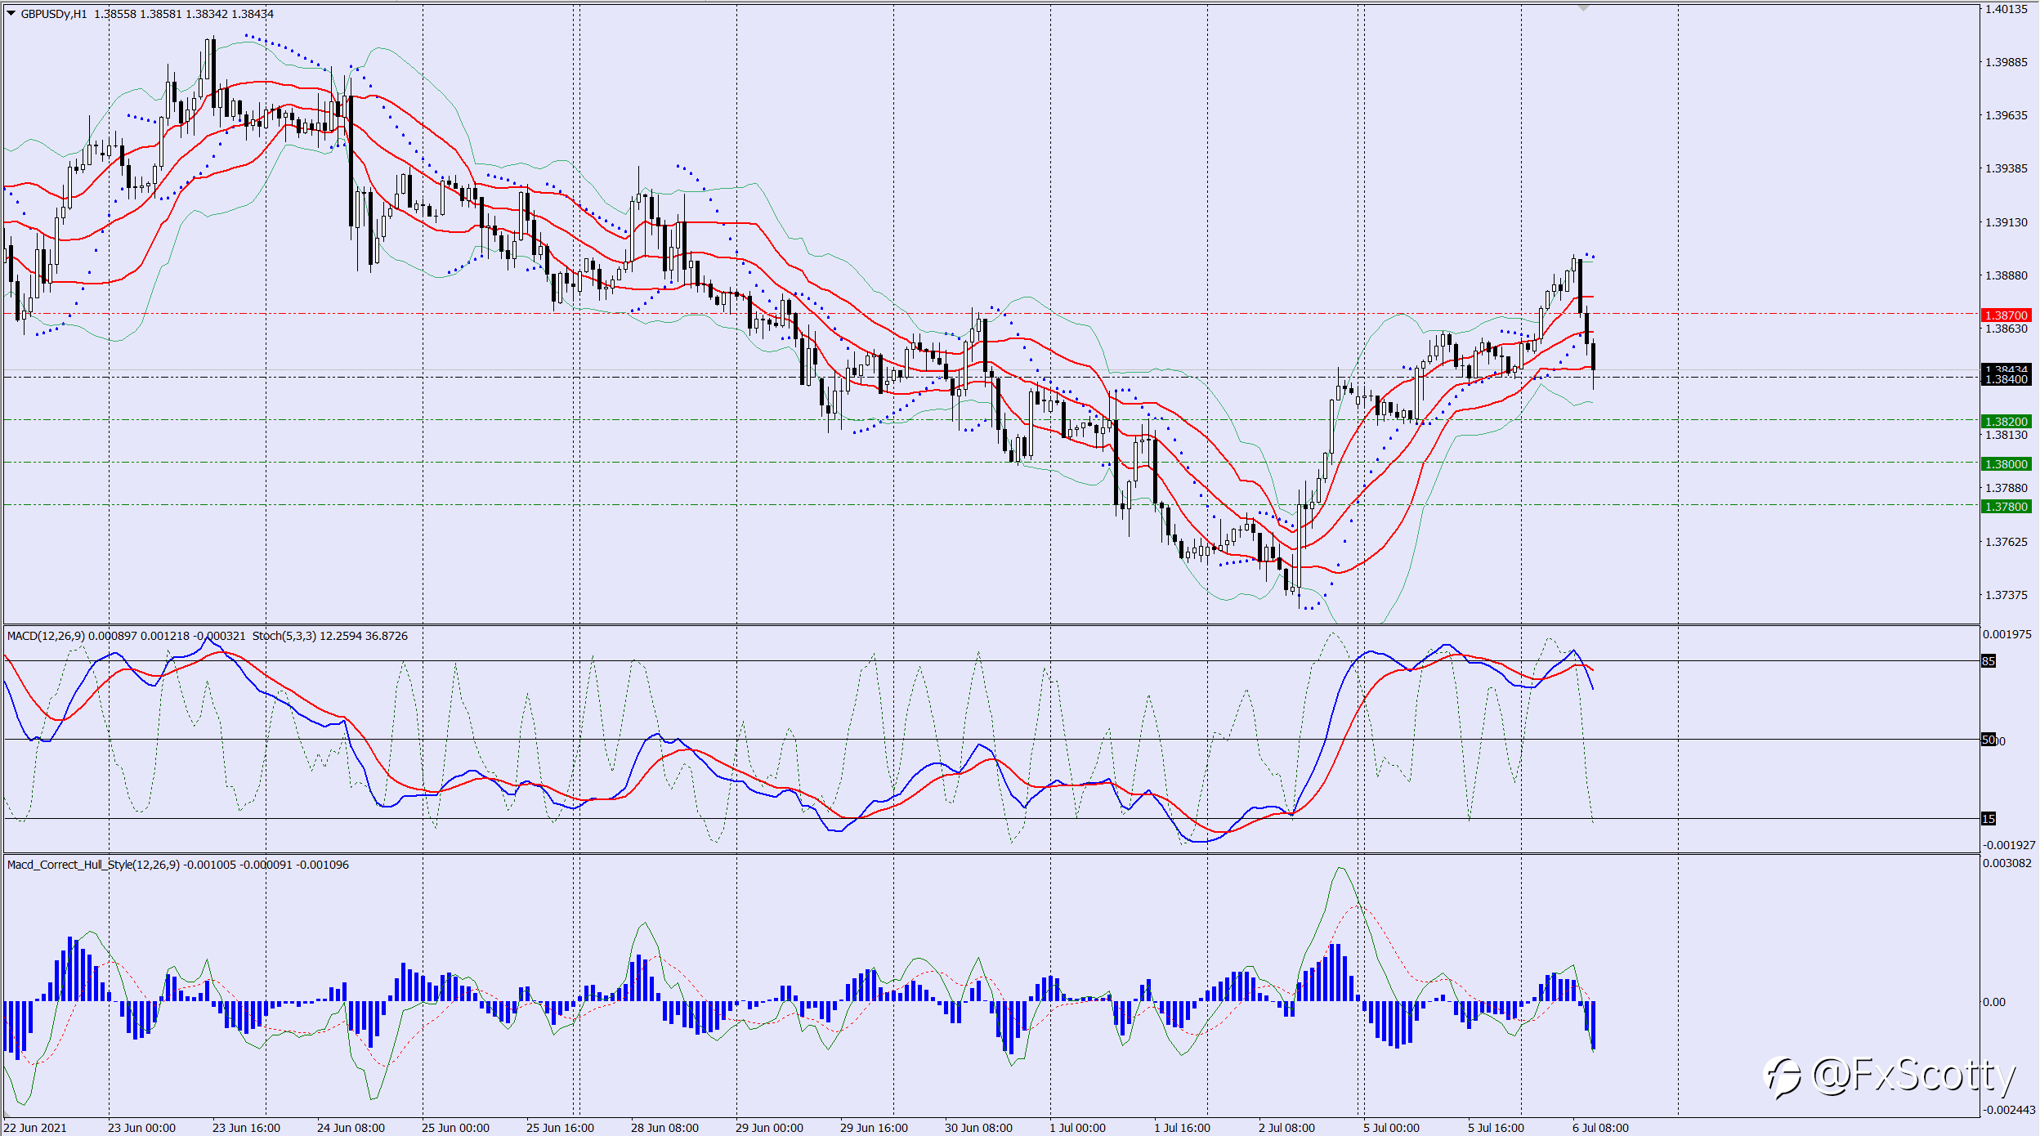Viewport: 2040px width, 1136px height.
Task: Click the 1.38130 value on price axis
Action: click(x=2006, y=435)
